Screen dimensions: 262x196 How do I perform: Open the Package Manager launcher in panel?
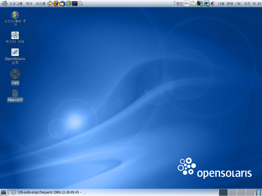(68, 4)
